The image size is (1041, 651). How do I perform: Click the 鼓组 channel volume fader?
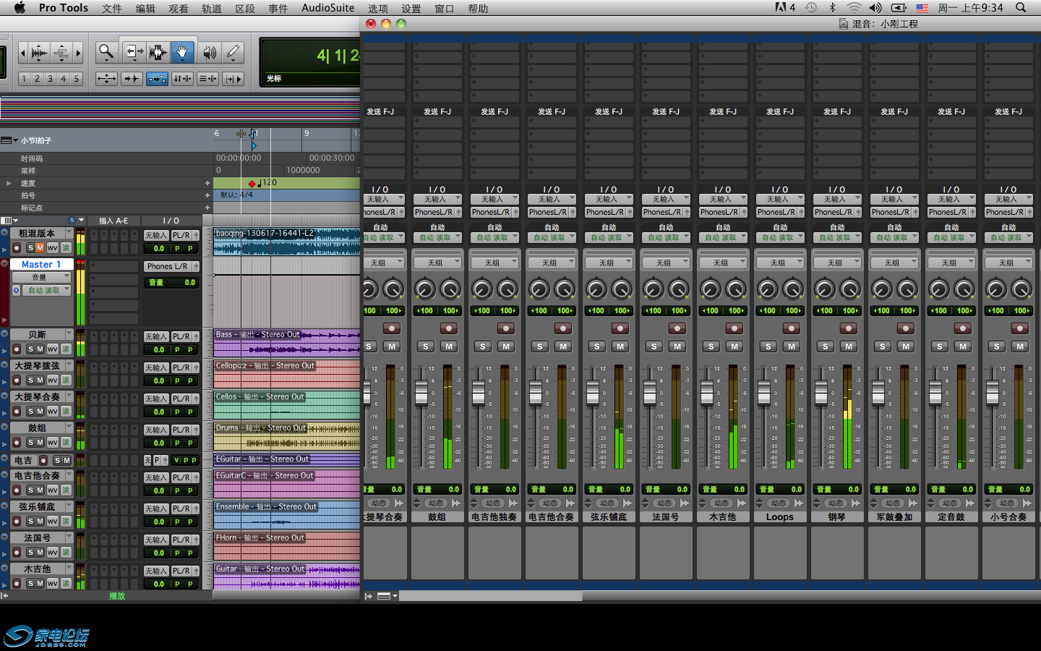point(421,393)
